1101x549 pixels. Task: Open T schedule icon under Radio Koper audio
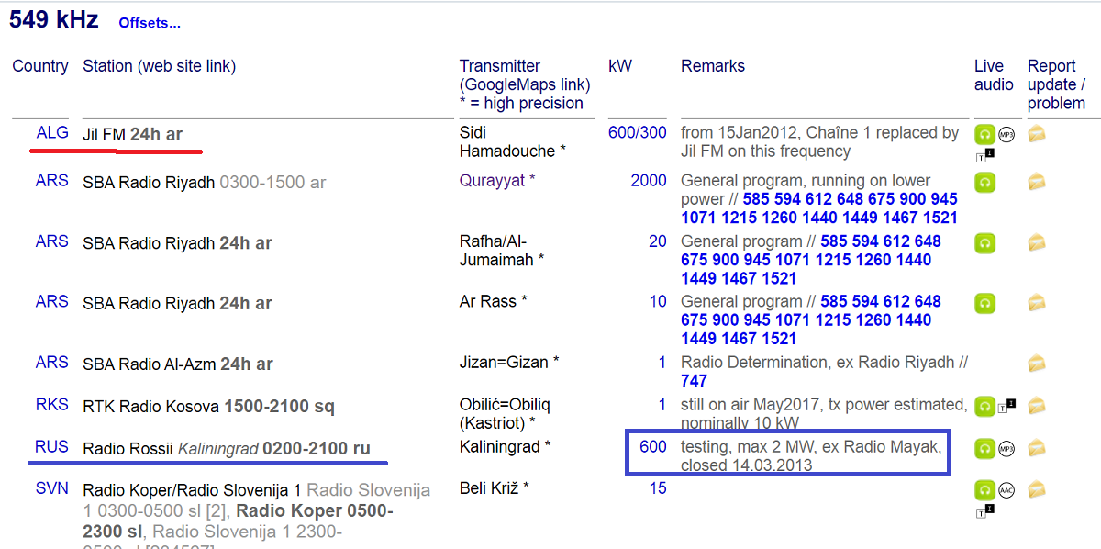coord(984,510)
